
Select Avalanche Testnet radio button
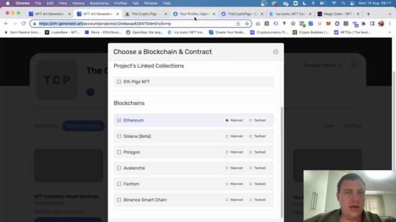tap(251, 168)
